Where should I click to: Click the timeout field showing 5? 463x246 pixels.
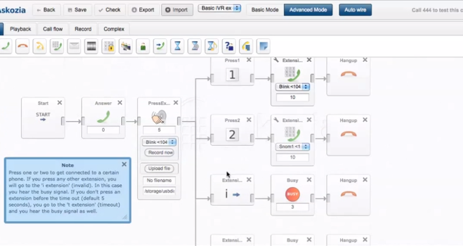[x=159, y=130]
